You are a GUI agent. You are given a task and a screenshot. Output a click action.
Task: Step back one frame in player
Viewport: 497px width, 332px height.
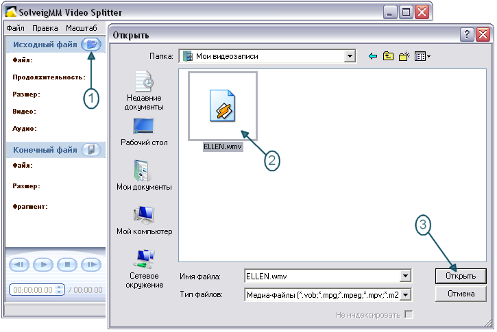19,265
